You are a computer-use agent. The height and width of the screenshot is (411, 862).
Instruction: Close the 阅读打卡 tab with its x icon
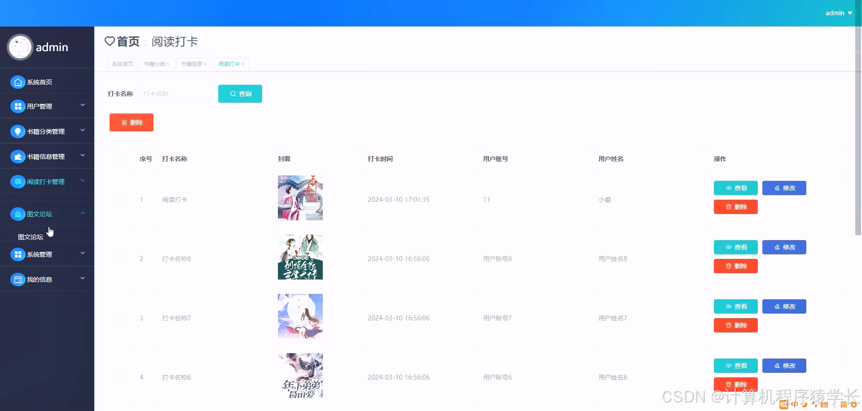[x=242, y=64]
